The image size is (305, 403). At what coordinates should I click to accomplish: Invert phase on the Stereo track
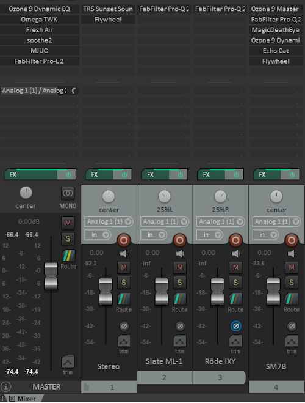[124, 326]
